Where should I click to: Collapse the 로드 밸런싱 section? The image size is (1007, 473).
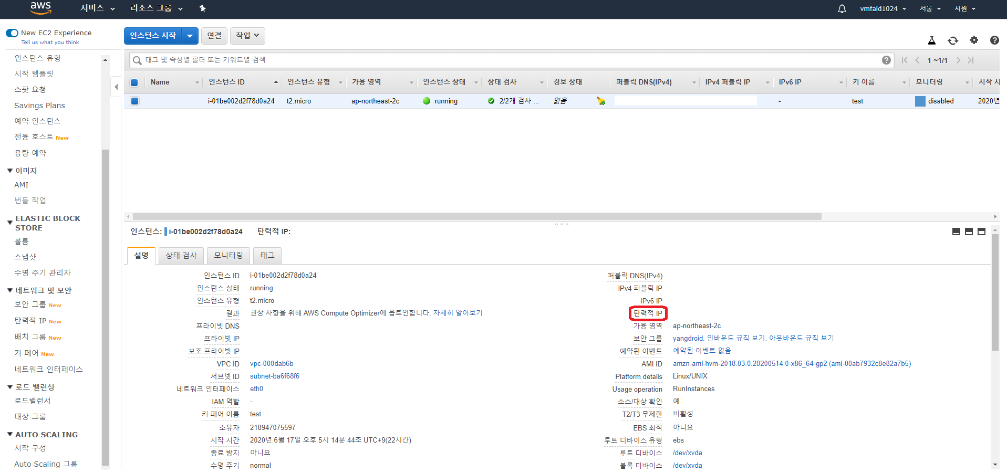click(10, 387)
